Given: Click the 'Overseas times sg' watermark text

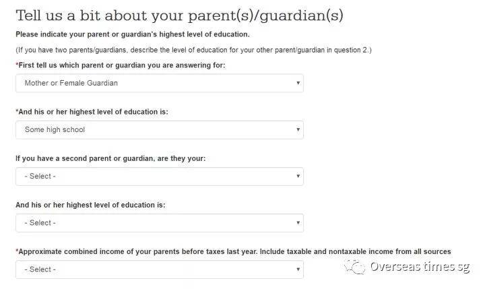Looking at the screenshot, I should click(419, 267).
